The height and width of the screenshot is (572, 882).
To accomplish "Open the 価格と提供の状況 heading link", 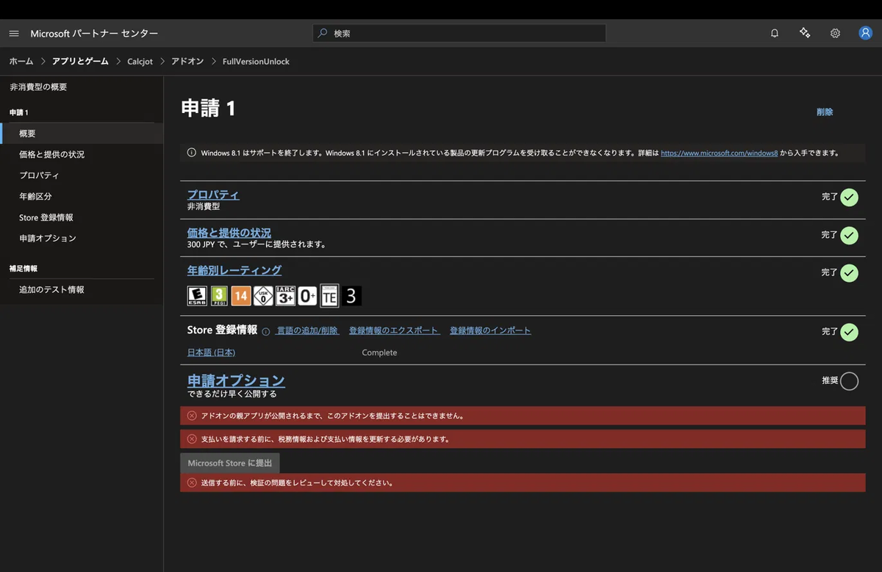I will [x=229, y=233].
